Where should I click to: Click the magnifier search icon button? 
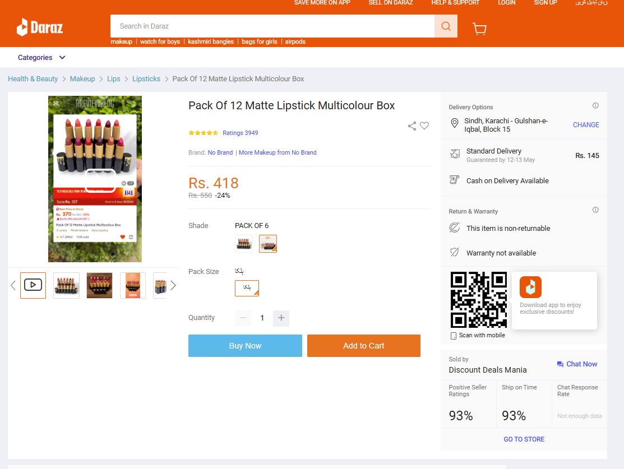(x=446, y=26)
